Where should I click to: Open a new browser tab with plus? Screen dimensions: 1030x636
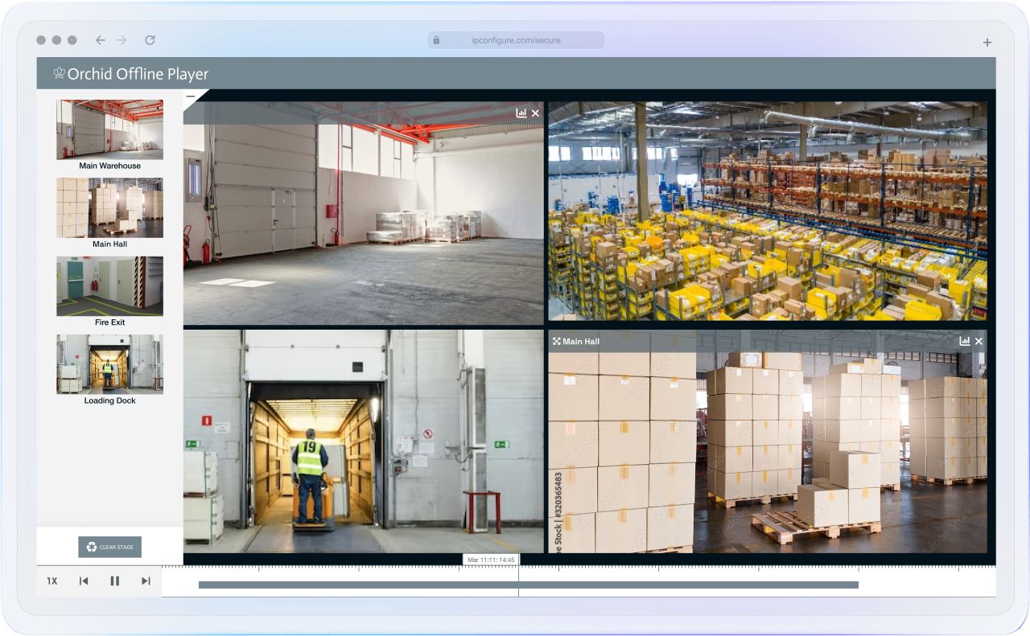click(987, 42)
